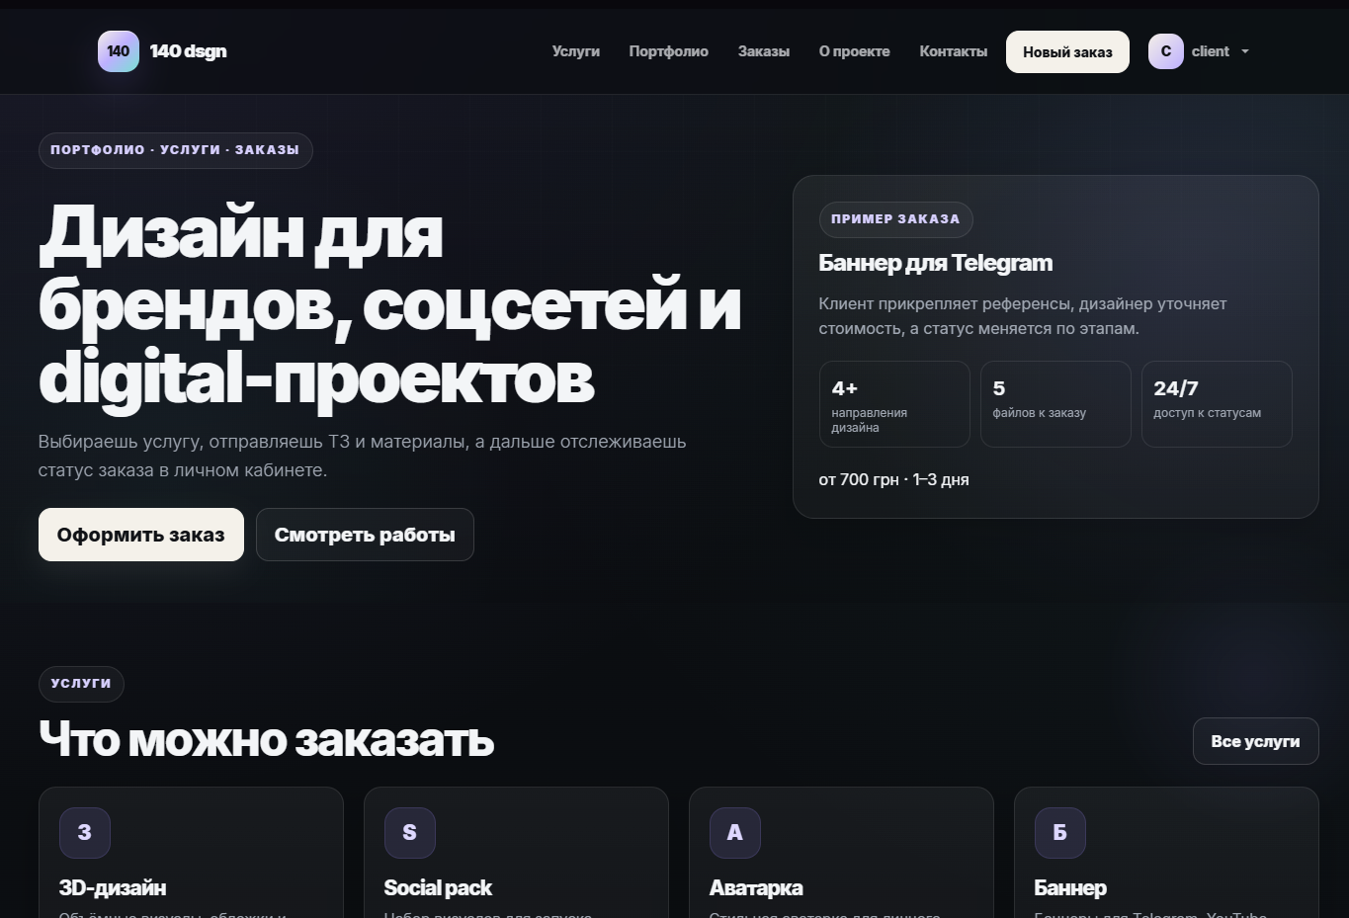Viewport: 1349px width, 918px height.
Task: Click the 3D-дизайн card icon
Action: point(85,833)
